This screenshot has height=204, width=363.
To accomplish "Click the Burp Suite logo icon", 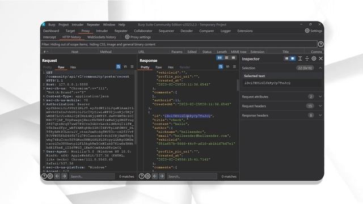I will tap(43, 24).
